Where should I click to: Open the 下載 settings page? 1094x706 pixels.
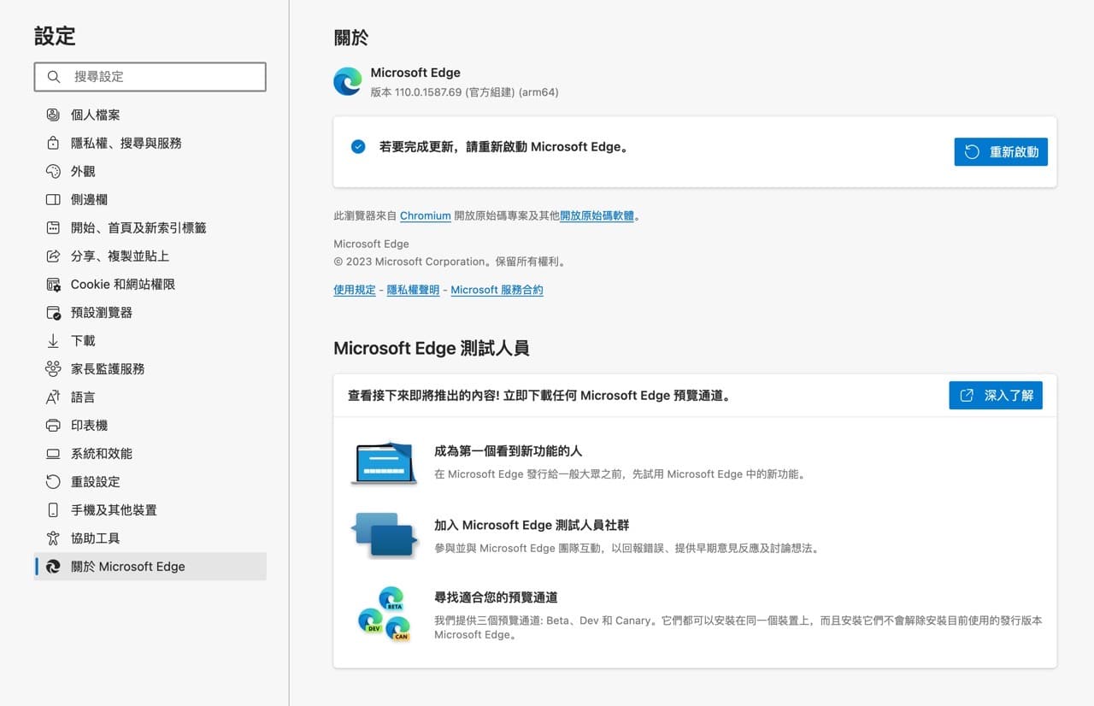pyautogui.click(x=150, y=340)
